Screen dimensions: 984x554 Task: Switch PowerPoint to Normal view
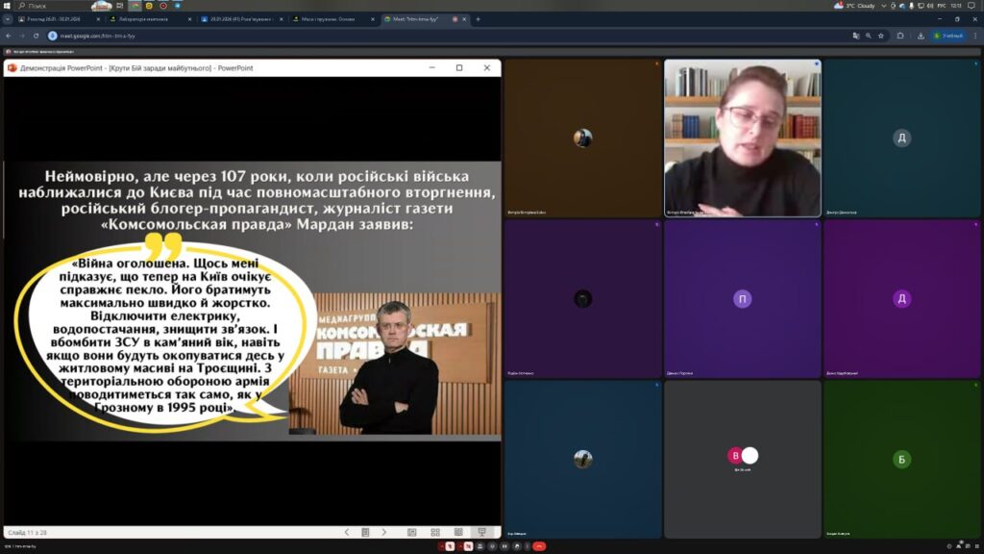tap(411, 532)
